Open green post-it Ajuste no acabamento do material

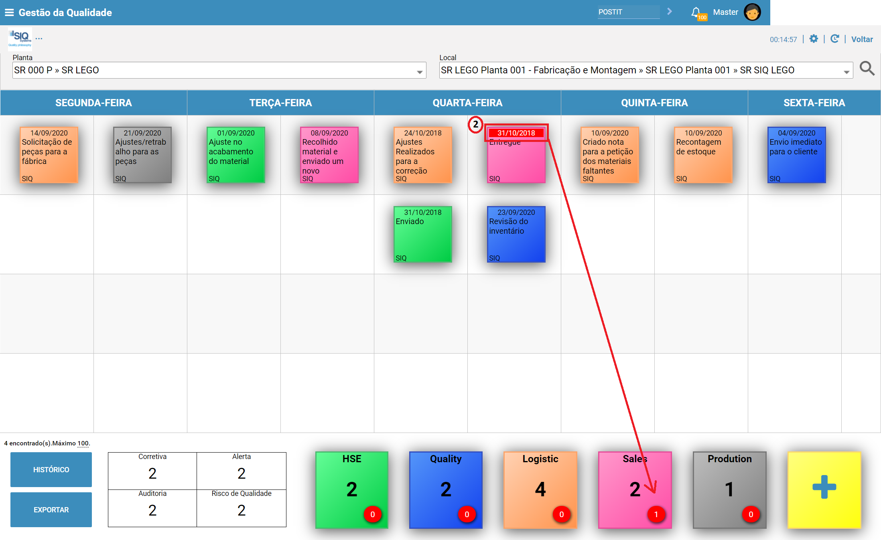coord(236,155)
